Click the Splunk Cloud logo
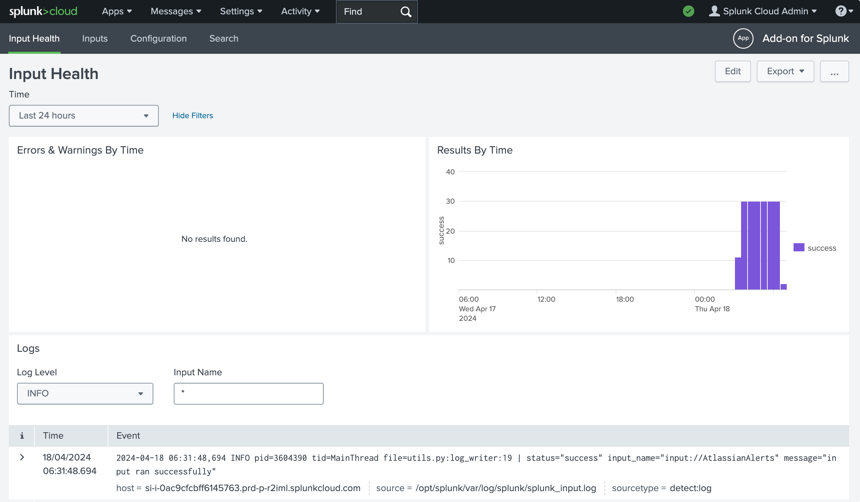Viewport: 860px width, 502px height. coord(43,11)
